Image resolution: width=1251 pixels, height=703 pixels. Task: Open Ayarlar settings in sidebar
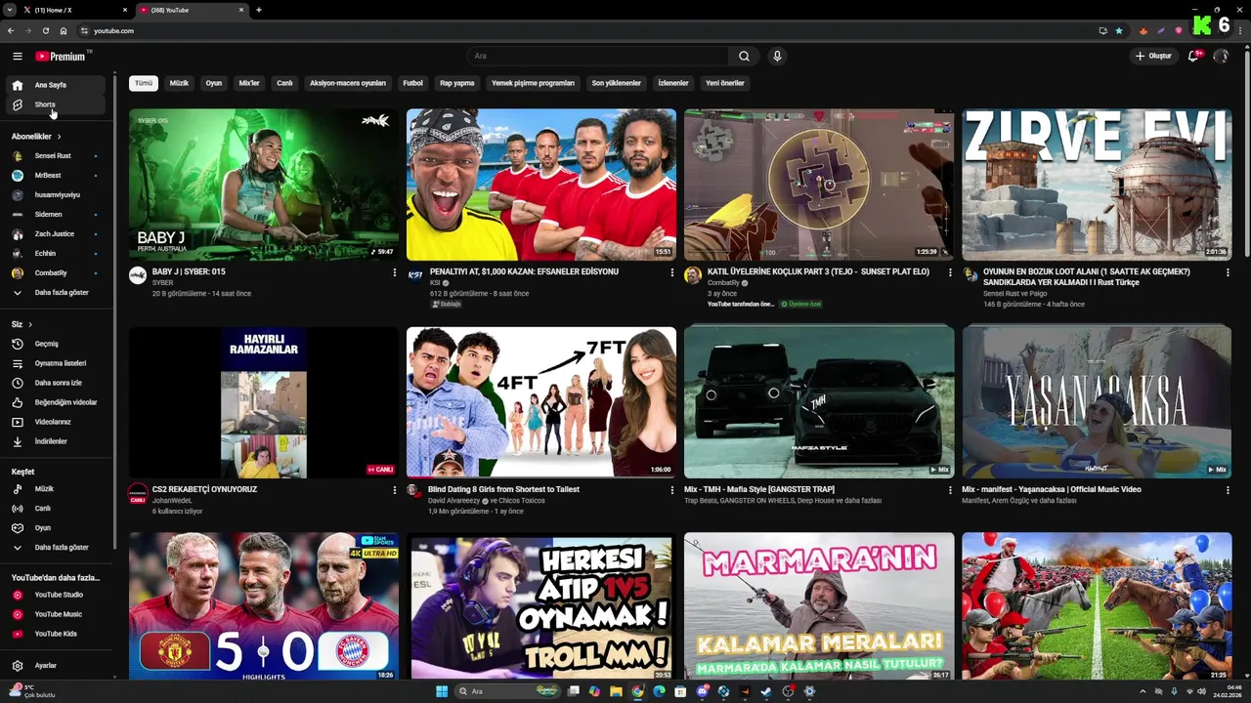click(x=55, y=665)
